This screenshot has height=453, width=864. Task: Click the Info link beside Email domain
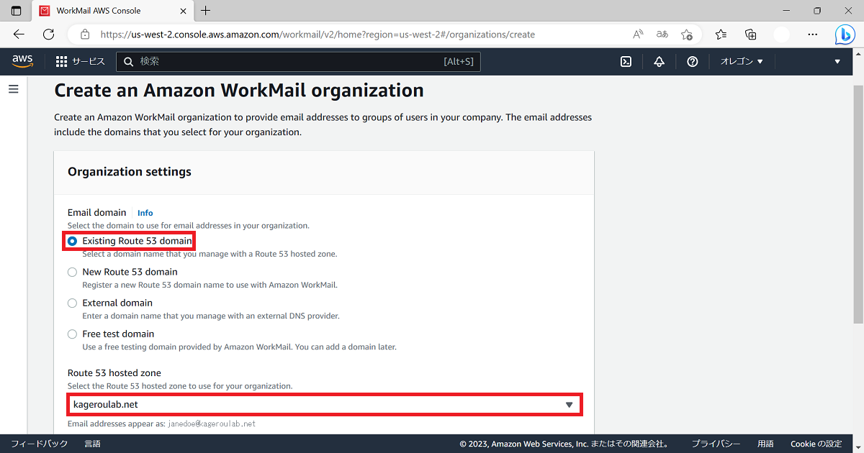tap(145, 212)
